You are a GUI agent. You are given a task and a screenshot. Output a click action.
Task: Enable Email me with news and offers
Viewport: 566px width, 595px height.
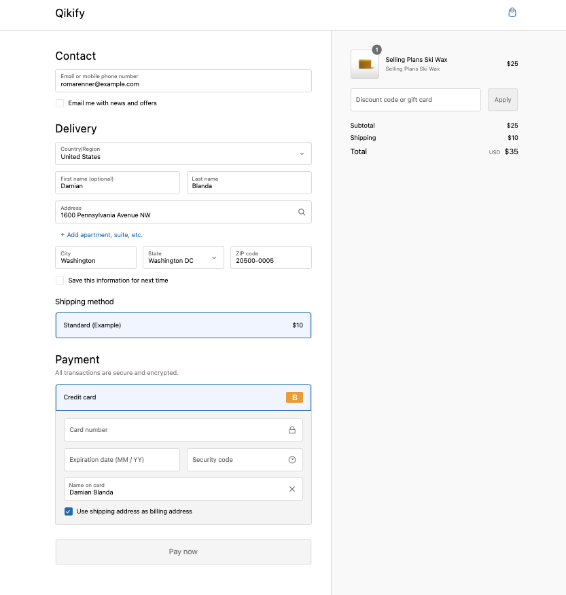coord(60,103)
